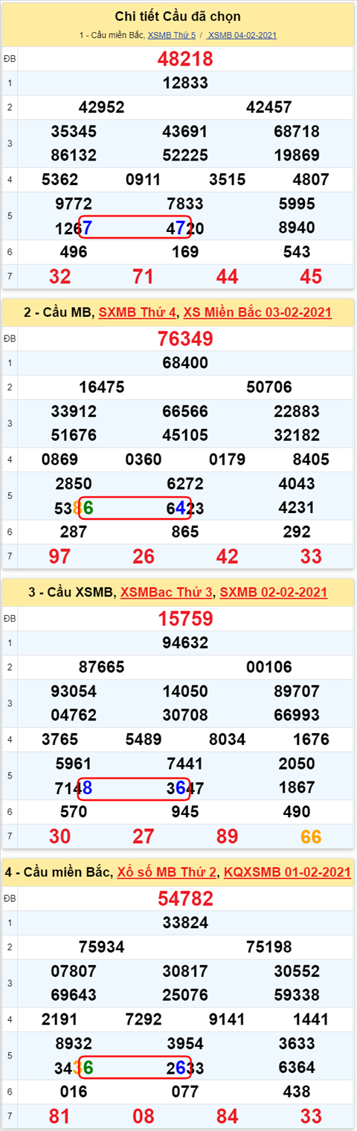
Task: Click second prize number 16475
Action: coord(101,387)
